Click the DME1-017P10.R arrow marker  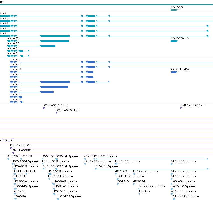tap(44, 108)
